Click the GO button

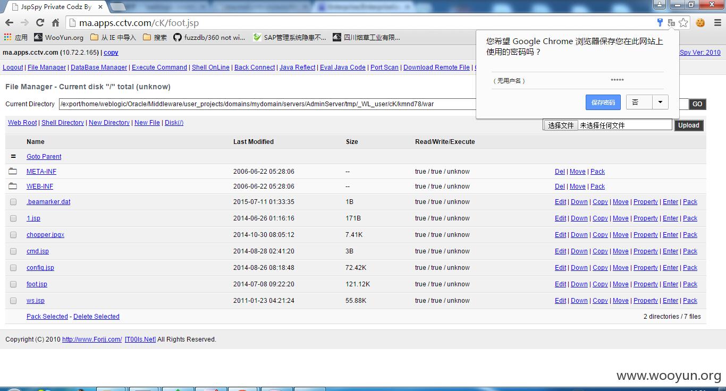(x=697, y=104)
